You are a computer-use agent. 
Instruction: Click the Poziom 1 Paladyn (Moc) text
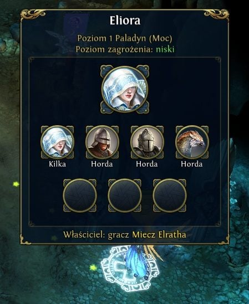pos(125,38)
